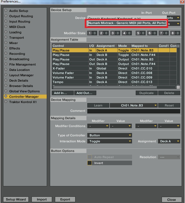
Task: Reset the device mapping
Action: 169,105
